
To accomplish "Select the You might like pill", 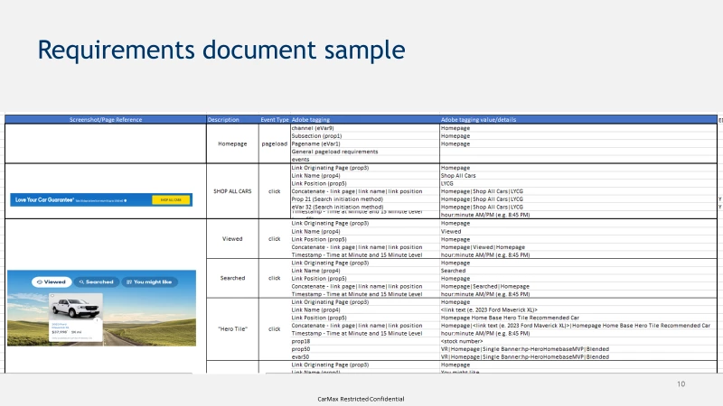I will click(x=149, y=281).
